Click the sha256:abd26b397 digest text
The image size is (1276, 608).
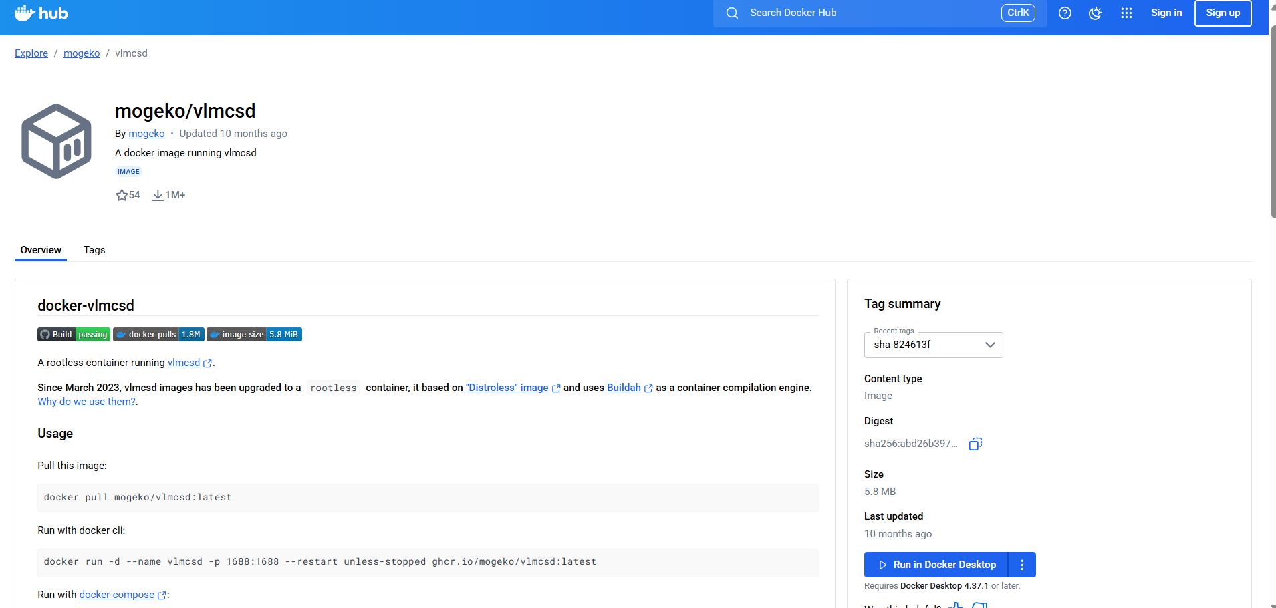point(910,444)
